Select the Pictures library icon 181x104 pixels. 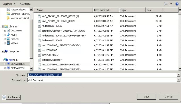[8, 39]
